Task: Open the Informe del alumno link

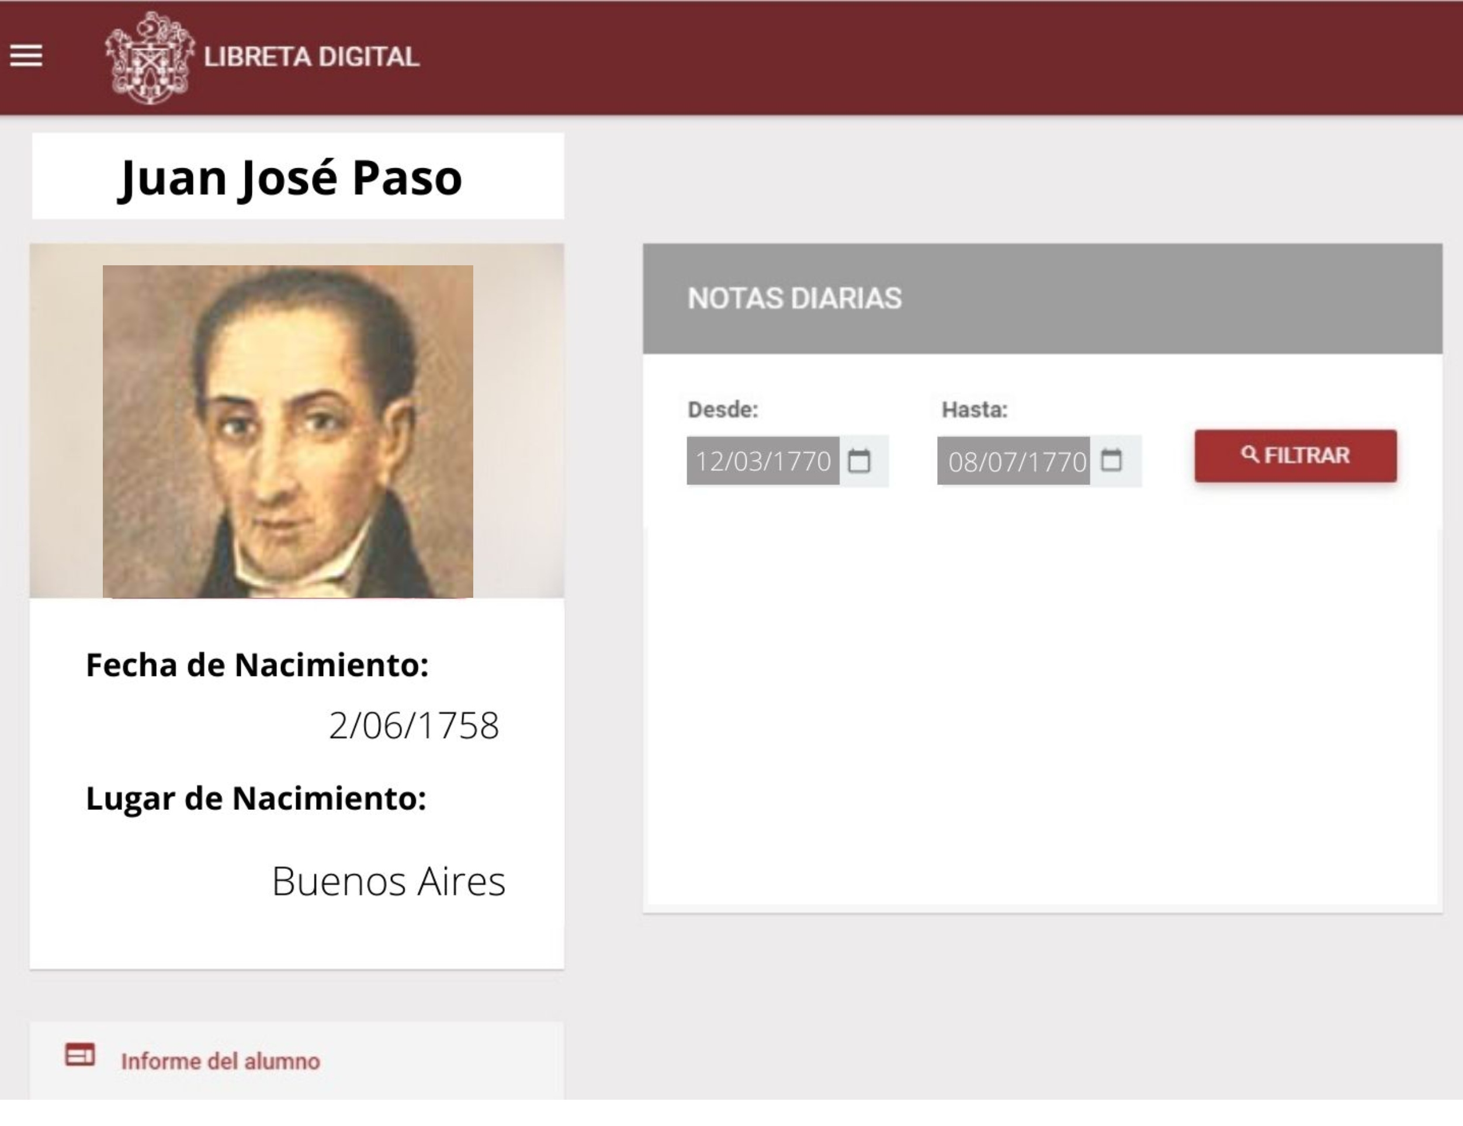Action: 220,1061
